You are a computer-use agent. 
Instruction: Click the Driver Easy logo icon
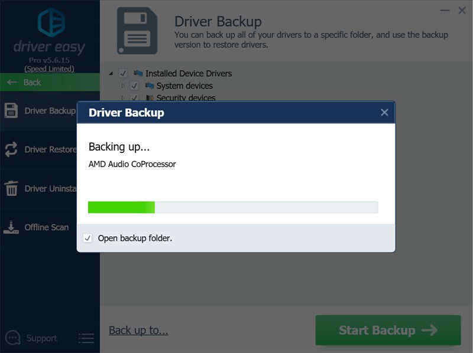click(x=50, y=22)
